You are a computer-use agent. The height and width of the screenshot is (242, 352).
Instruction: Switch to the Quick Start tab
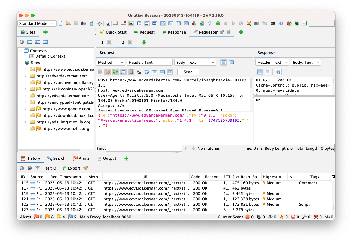pos(113,32)
